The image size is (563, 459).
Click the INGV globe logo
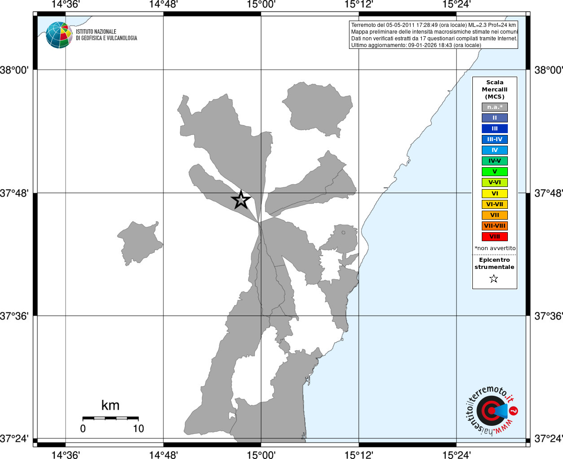pos(59,35)
